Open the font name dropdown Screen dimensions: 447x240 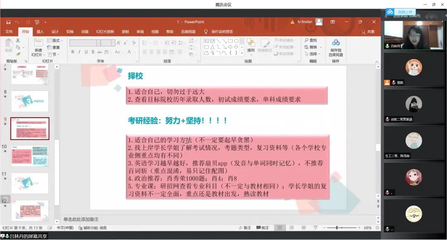tap(98, 43)
